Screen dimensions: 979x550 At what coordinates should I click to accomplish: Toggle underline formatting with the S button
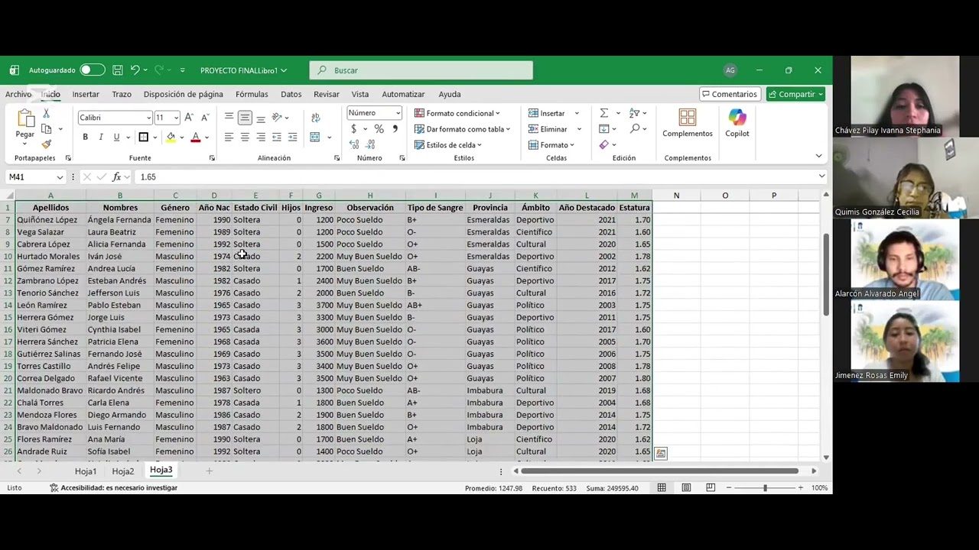[116, 137]
